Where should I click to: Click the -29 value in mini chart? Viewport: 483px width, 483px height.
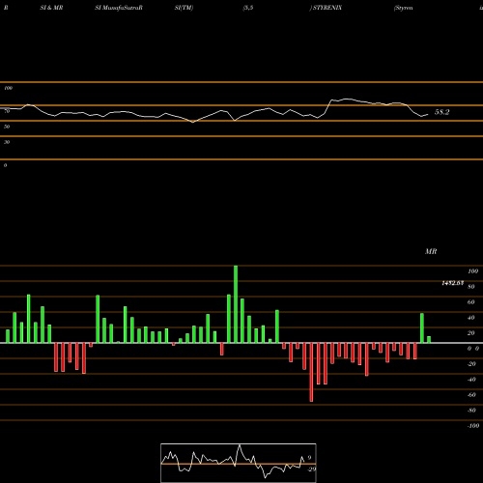[x=311, y=469]
